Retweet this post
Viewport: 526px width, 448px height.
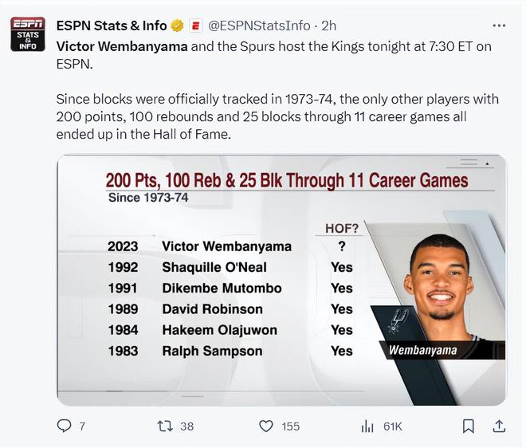tap(165, 426)
